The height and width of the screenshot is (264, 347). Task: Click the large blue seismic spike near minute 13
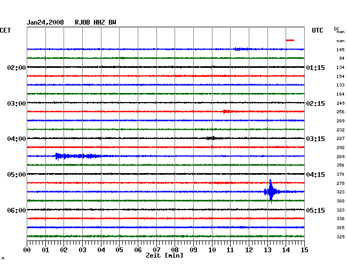point(271,191)
